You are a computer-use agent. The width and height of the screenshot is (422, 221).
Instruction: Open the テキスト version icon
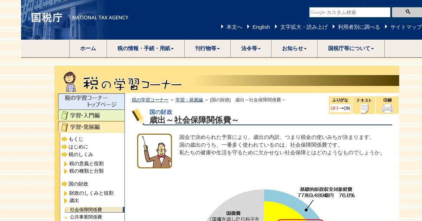tap(364, 105)
